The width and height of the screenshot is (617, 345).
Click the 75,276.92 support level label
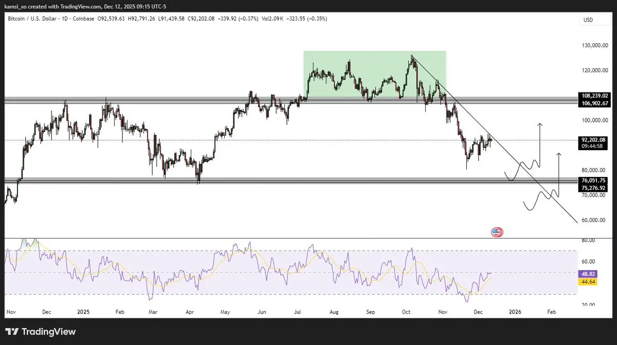594,188
